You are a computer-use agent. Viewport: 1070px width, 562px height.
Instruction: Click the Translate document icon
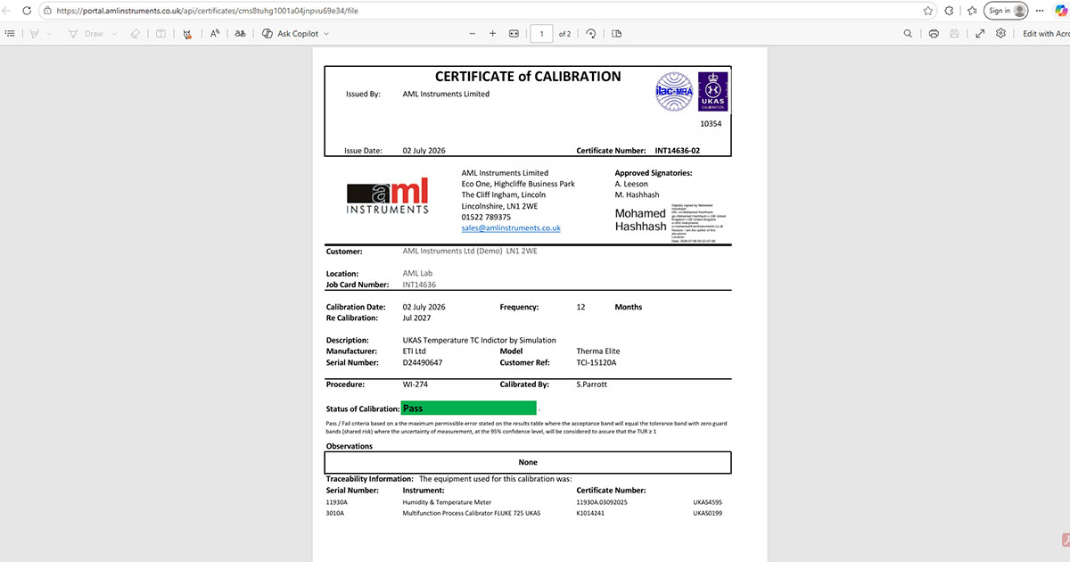[x=240, y=33]
